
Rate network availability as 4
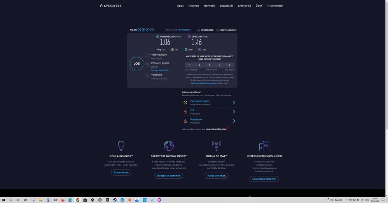point(220,65)
